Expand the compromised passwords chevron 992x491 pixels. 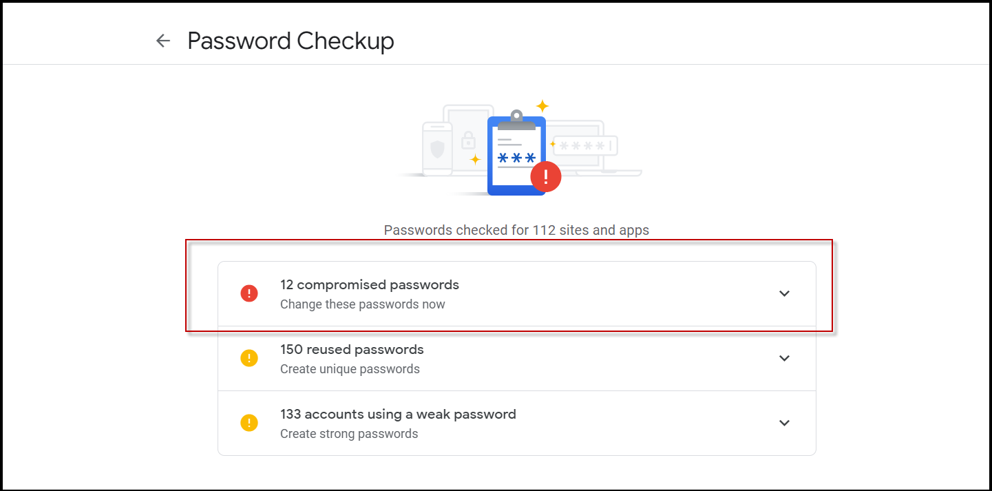pyautogui.click(x=784, y=293)
